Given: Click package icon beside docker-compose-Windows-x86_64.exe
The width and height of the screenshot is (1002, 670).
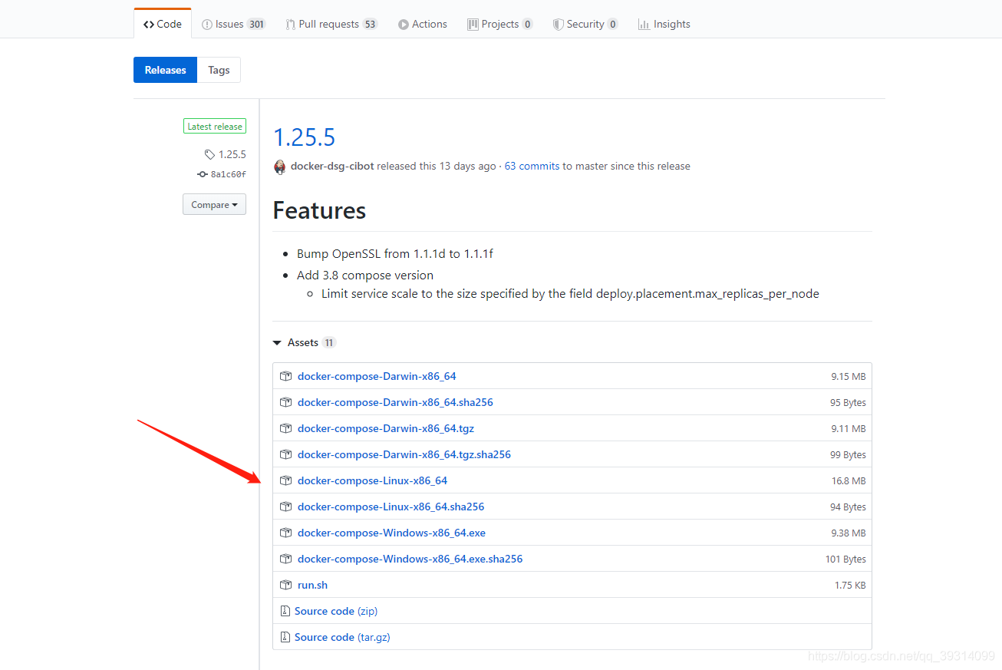Looking at the screenshot, I should pyautogui.click(x=285, y=533).
